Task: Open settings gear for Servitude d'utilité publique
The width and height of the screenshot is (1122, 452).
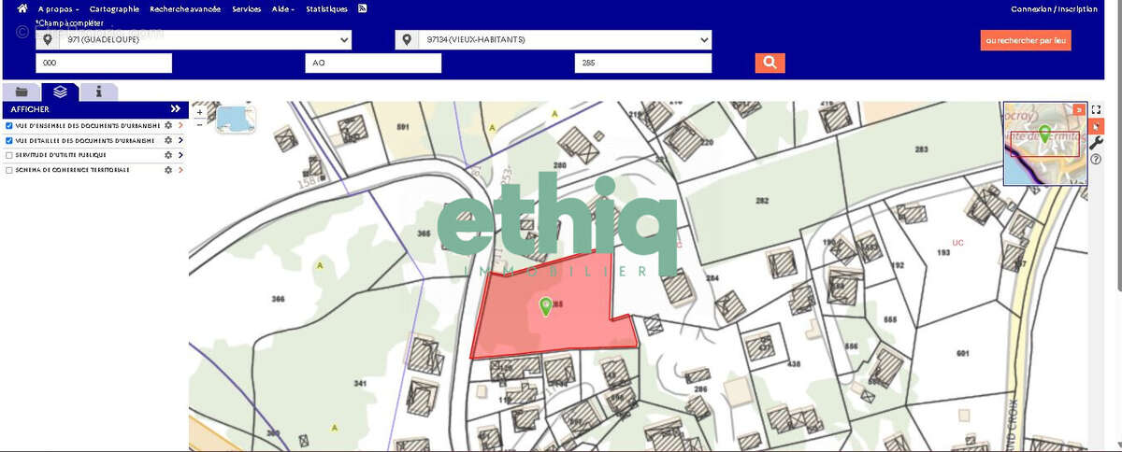Action: [x=168, y=155]
